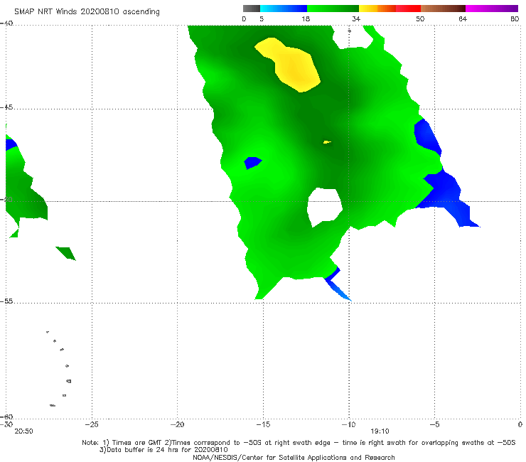The height and width of the screenshot is (462, 526).
Task: Choose the magenta-purple segment of the color bar
Action: 492,9
